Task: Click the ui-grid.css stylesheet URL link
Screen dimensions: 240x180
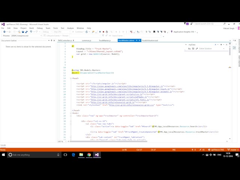Action: [132, 105]
